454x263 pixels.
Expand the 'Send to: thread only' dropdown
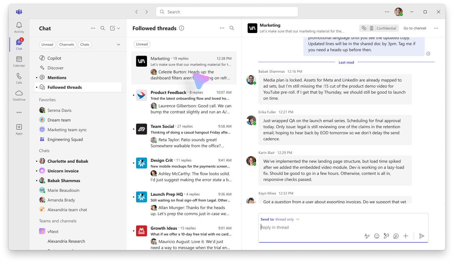click(297, 219)
